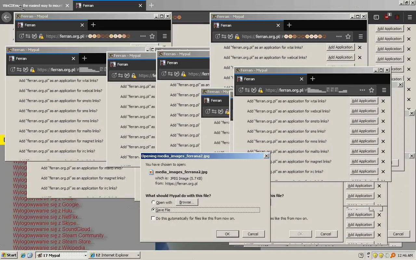The image size is (416, 260).
Task: Click the question mark icon in the system tray
Action: (361, 255)
